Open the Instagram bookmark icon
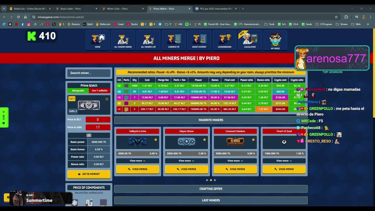375x211 pixels. [x=29, y=24]
